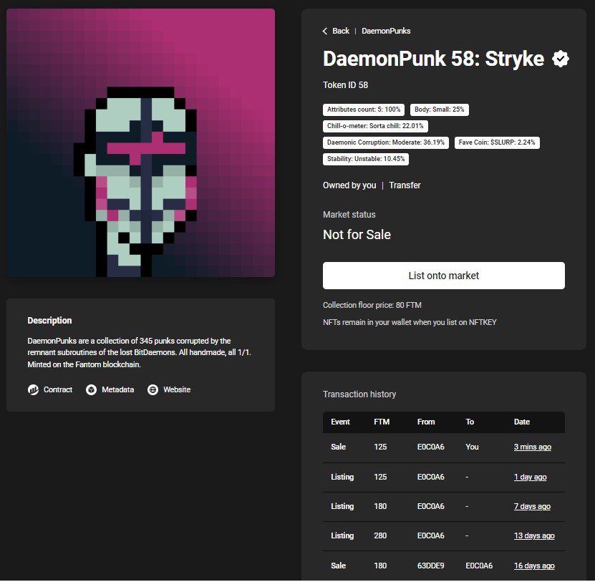Screen dimensions: 595x582
Task: Click the DaemonPunk pixel art image
Action: click(141, 142)
